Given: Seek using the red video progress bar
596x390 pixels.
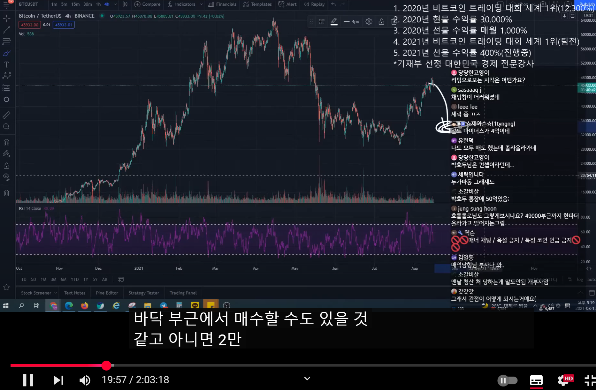Looking at the screenshot, I should coord(303,365).
